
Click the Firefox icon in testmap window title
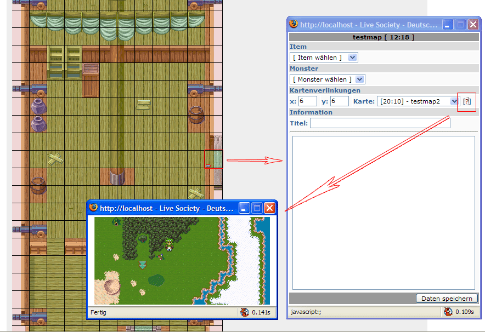coord(294,24)
